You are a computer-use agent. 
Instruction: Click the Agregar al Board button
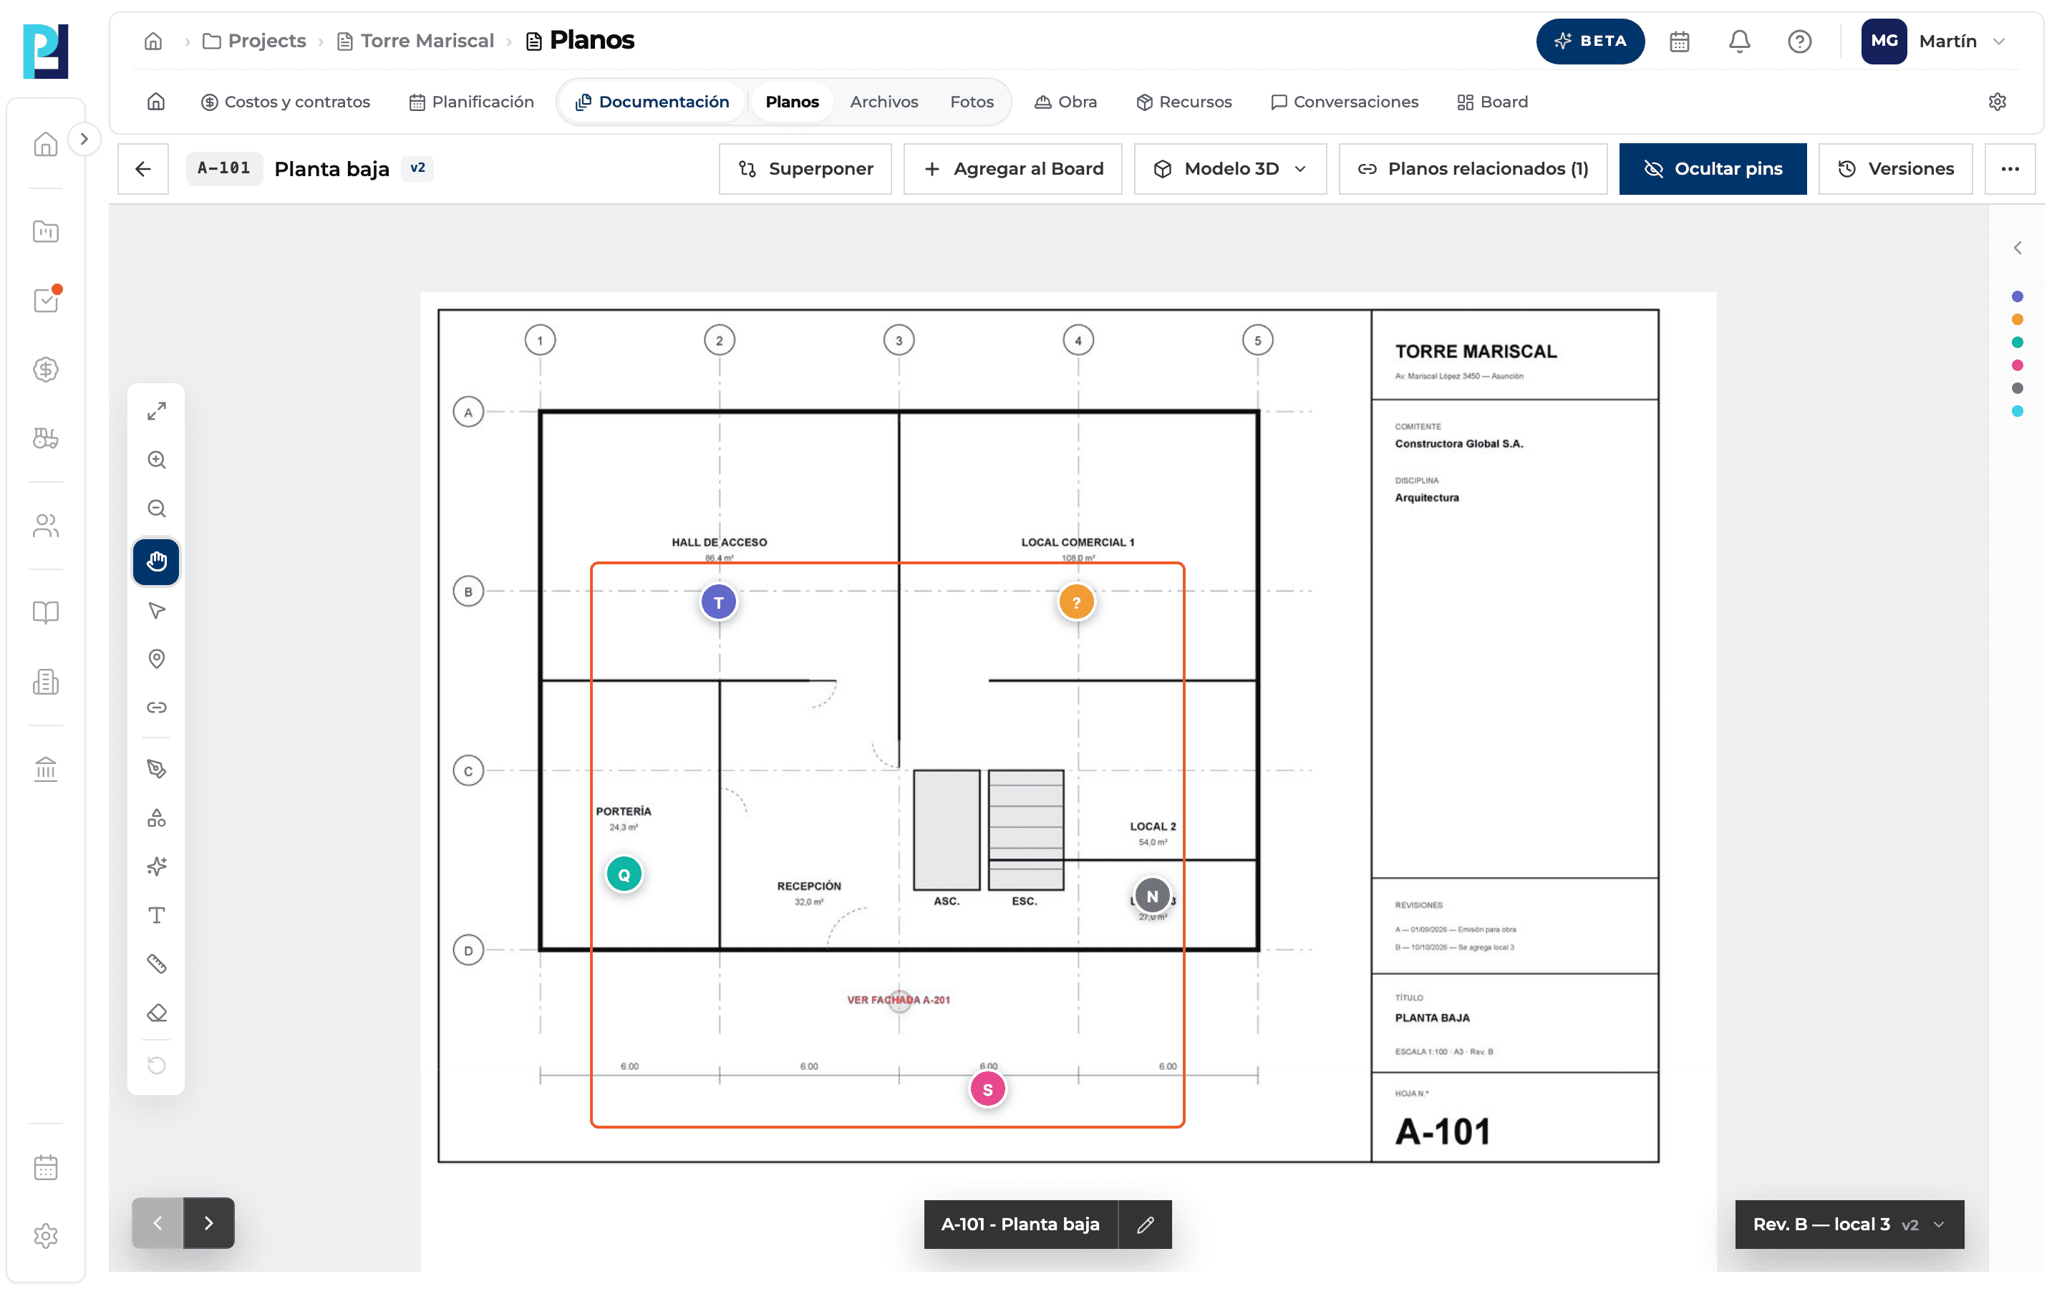1012,169
